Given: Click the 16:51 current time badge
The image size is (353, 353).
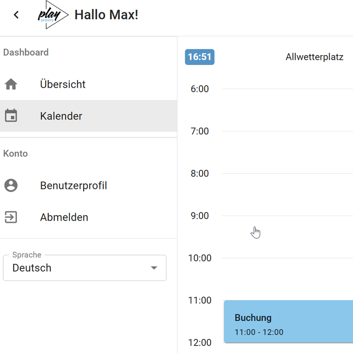Looking at the screenshot, I should coord(199,57).
